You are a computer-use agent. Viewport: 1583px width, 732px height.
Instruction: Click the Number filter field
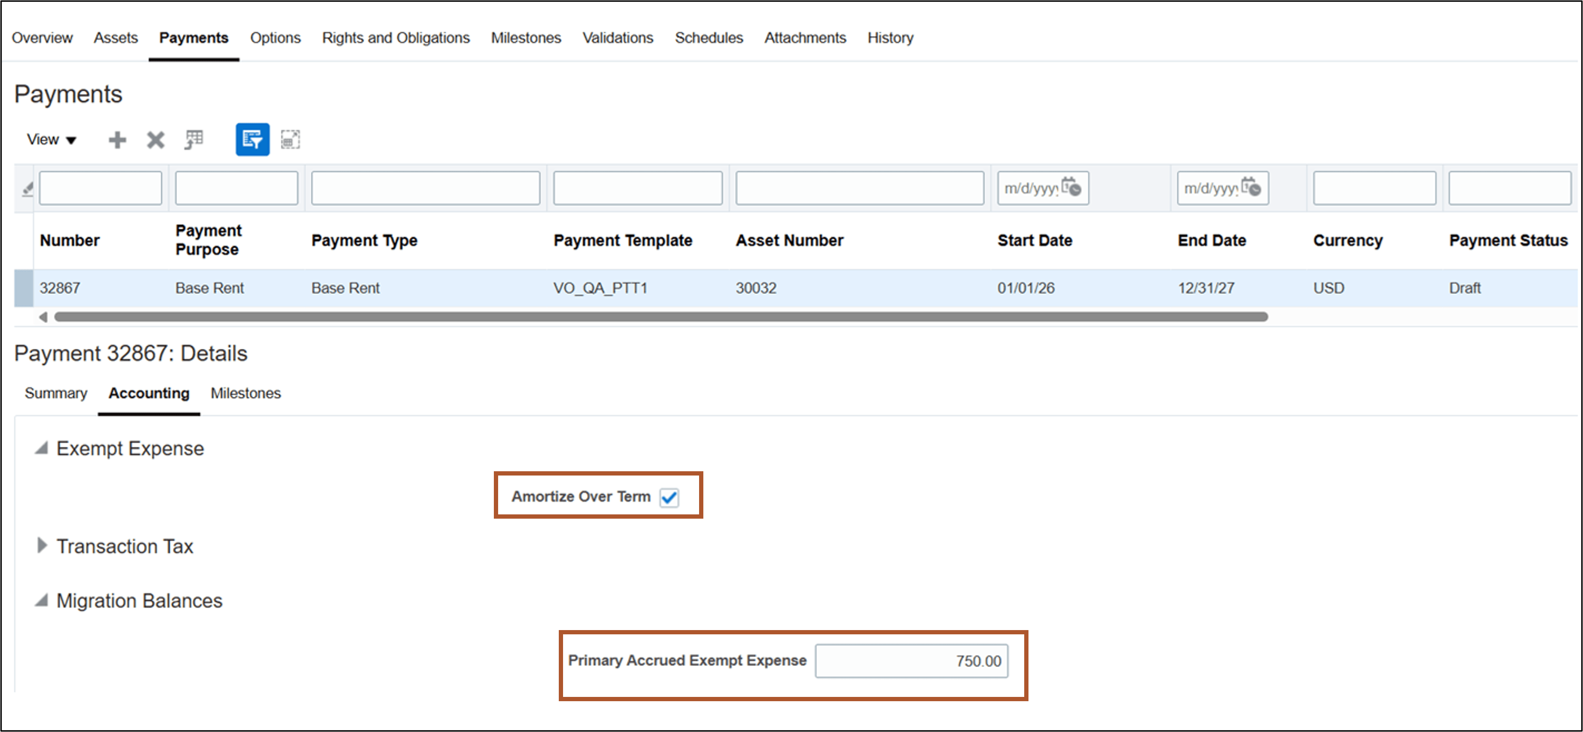100,188
